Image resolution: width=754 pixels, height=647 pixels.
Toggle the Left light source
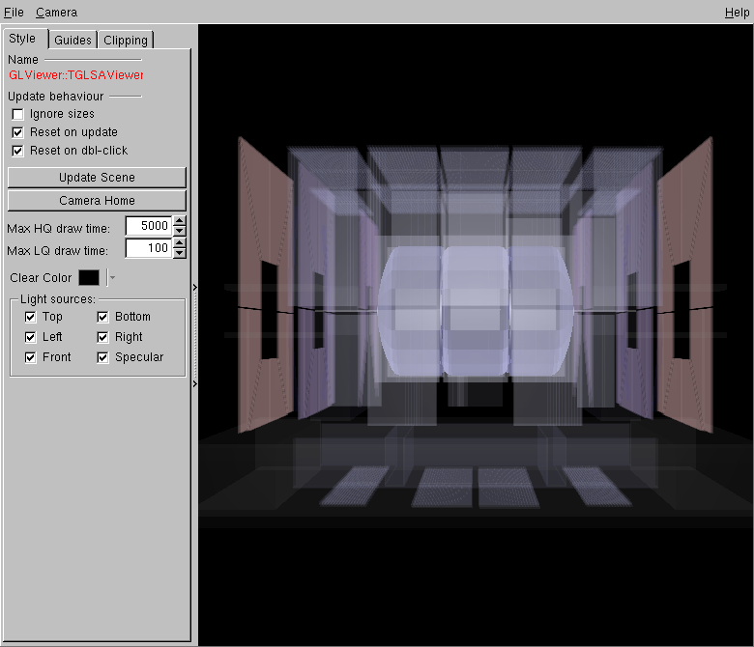pos(30,337)
